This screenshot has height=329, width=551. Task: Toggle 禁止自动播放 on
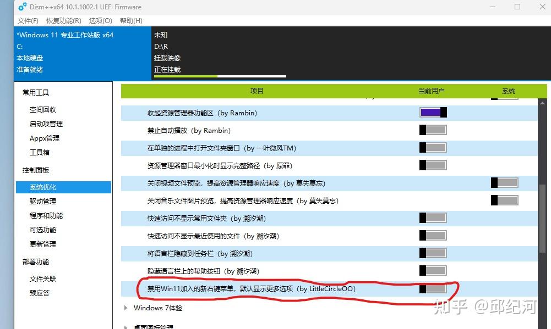point(433,130)
